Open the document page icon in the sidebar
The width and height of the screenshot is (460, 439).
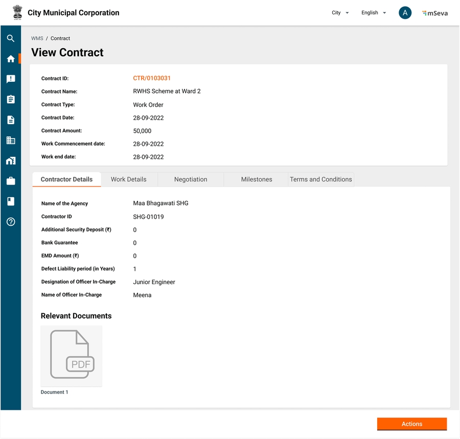pyautogui.click(x=11, y=120)
